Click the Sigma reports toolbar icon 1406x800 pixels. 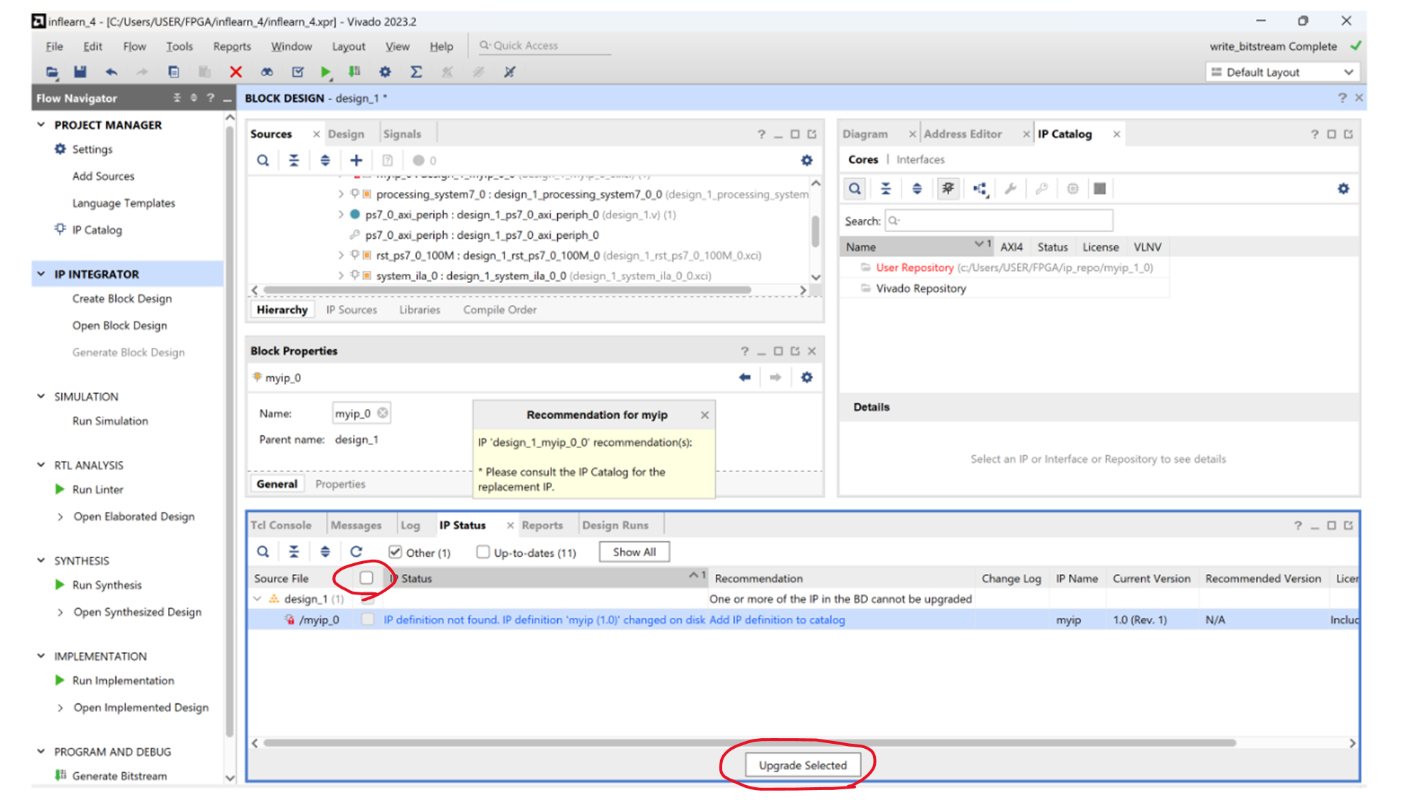pos(416,72)
